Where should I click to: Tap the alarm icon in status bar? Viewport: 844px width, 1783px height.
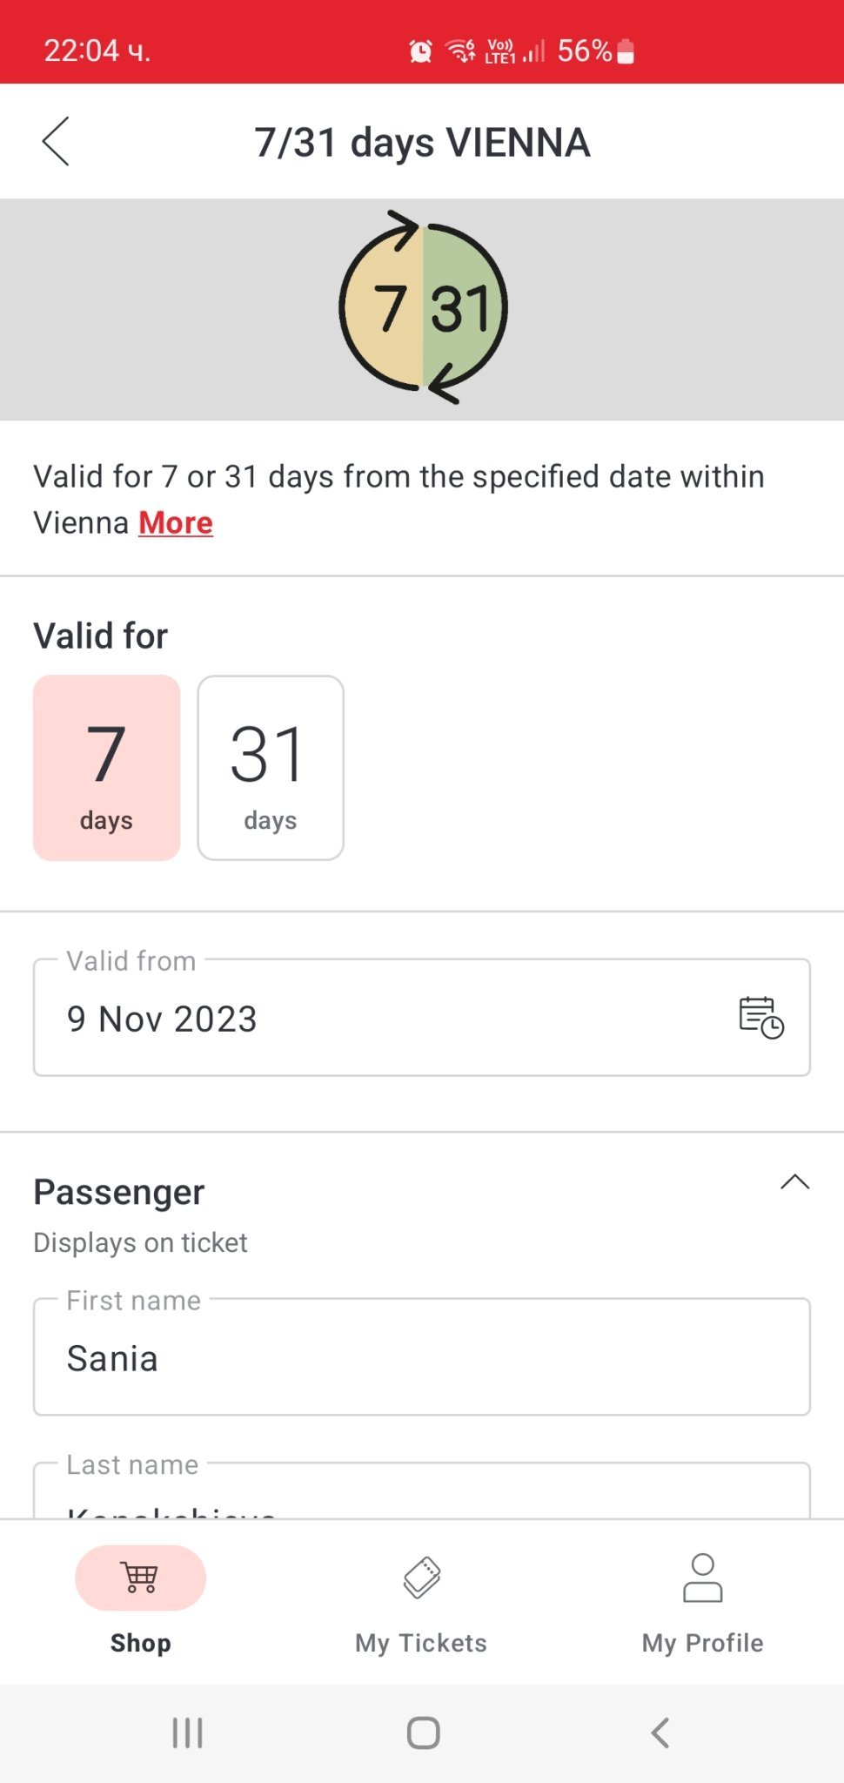[420, 51]
